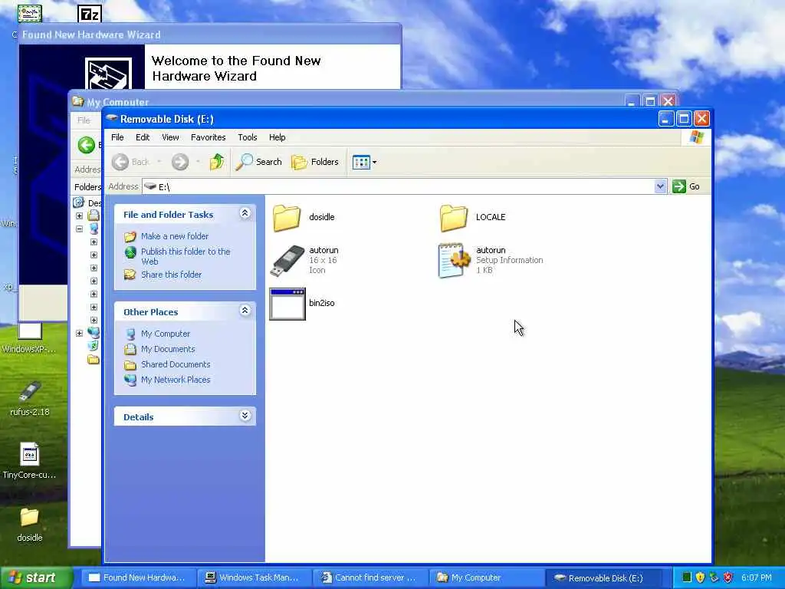This screenshot has height=589, width=785.
Task: Open the View menu
Action: [x=170, y=137]
